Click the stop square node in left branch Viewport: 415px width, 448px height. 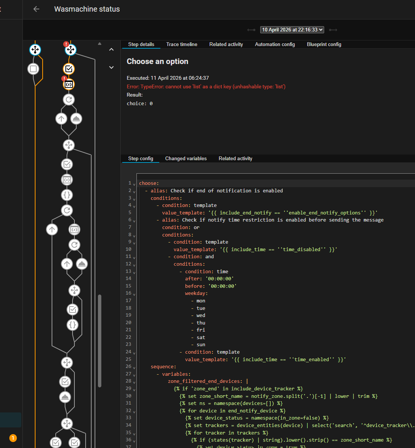coord(33,69)
